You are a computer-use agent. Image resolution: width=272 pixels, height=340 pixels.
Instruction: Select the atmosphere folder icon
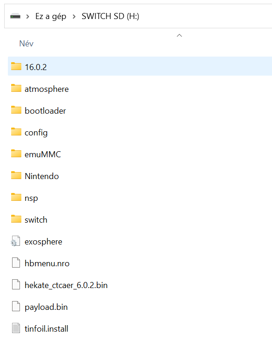pos(16,88)
